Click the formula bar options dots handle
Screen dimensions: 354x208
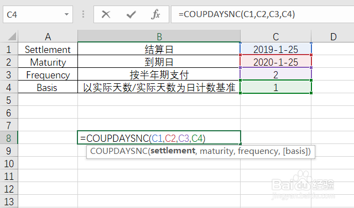pos(84,14)
